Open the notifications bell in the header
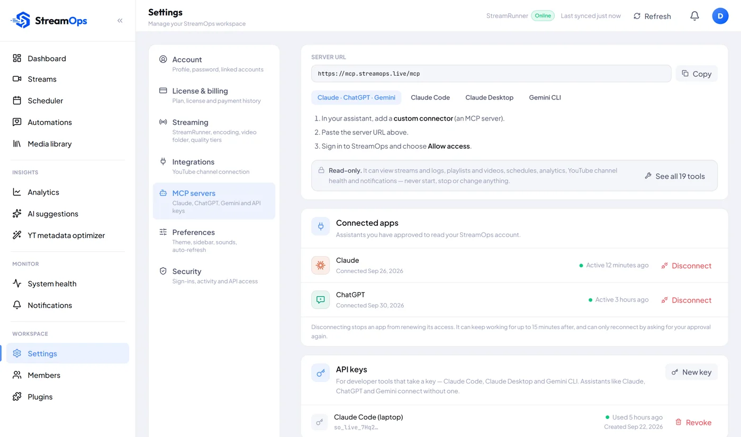741x437 pixels. click(x=694, y=16)
